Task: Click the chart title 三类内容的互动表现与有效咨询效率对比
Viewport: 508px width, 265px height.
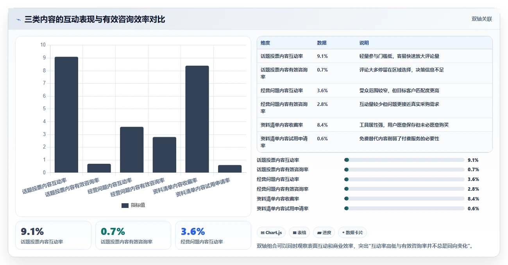Action: click(x=95, y=20)
